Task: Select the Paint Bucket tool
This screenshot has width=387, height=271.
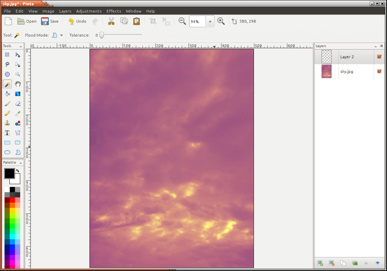Action: pyautogui.click(x=7, y=94)
